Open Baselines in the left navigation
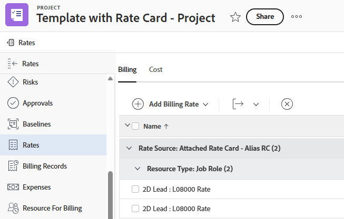 tap(53, 124)
